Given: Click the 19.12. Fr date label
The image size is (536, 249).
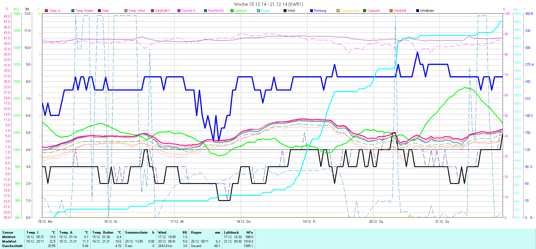Looking at the screenshot, I should (x=309, y=221).
